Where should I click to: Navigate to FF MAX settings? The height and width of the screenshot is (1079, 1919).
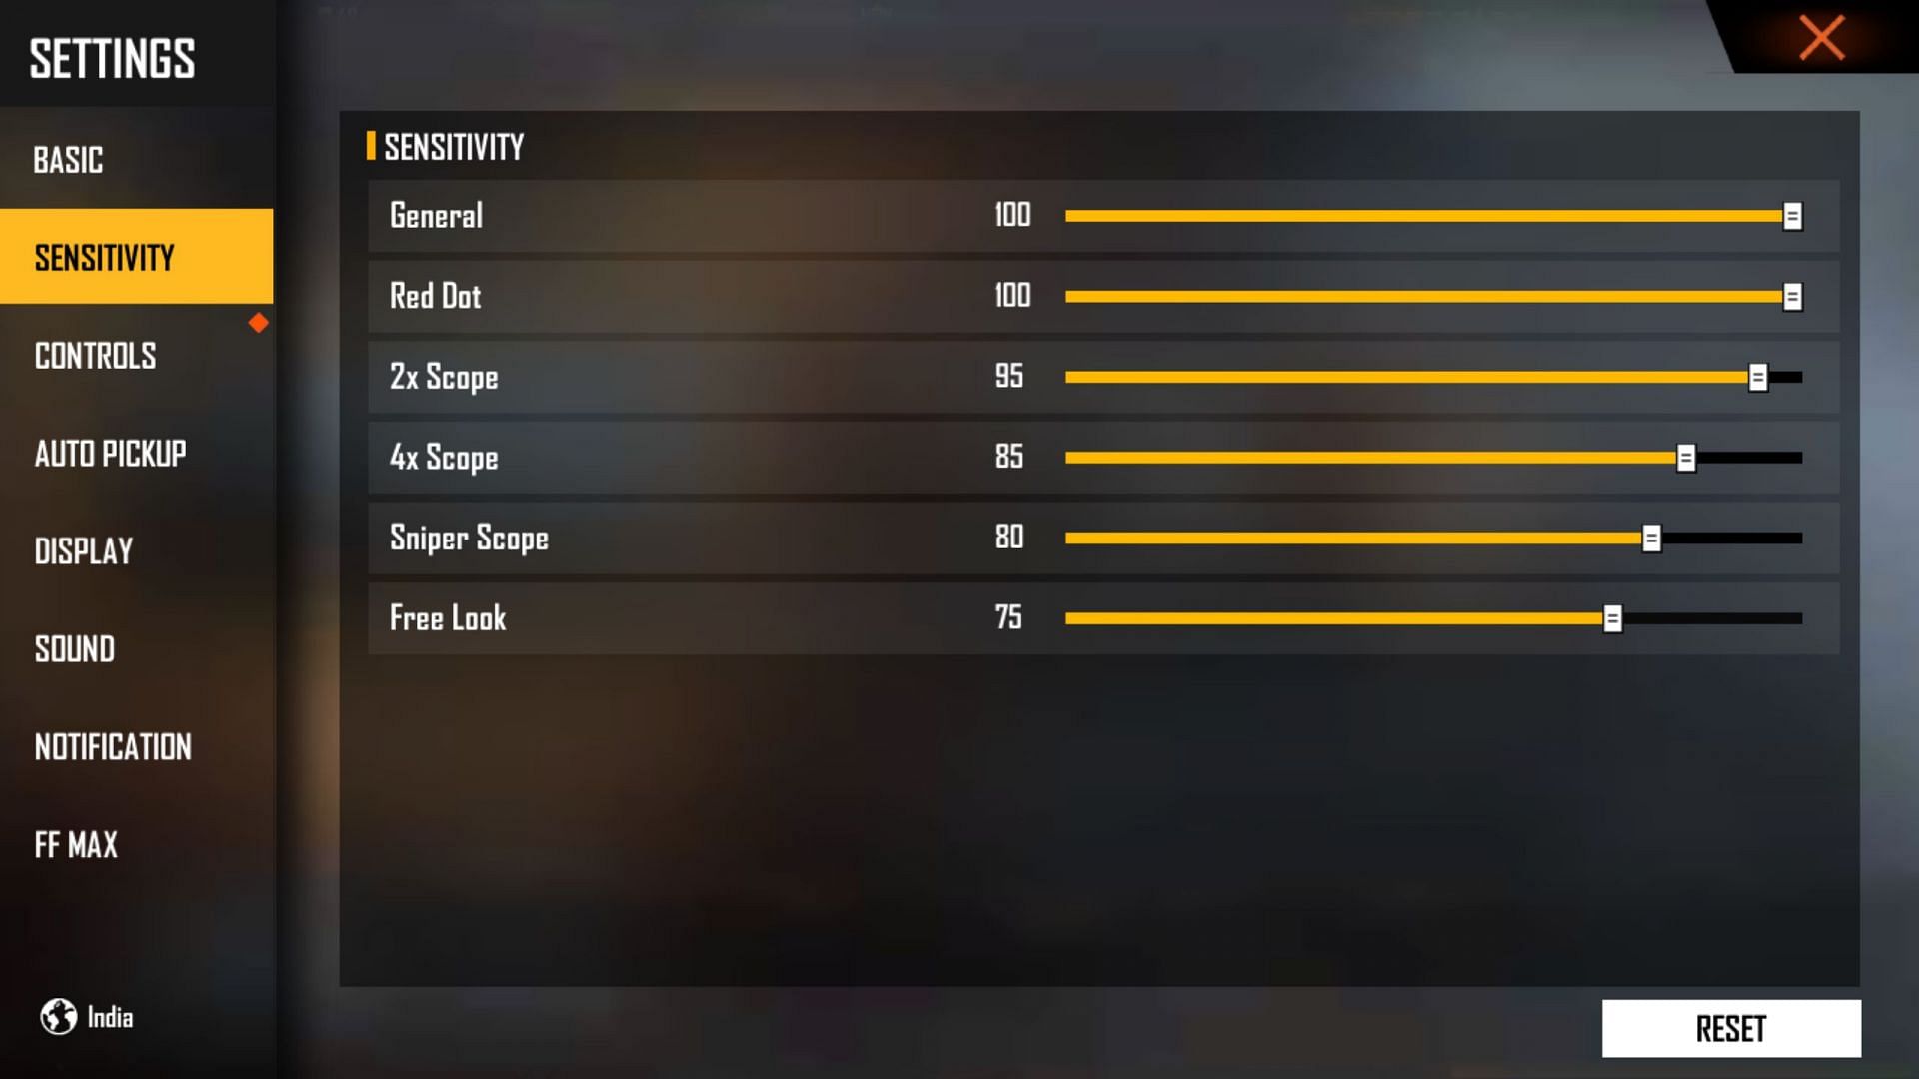point(74,844)
